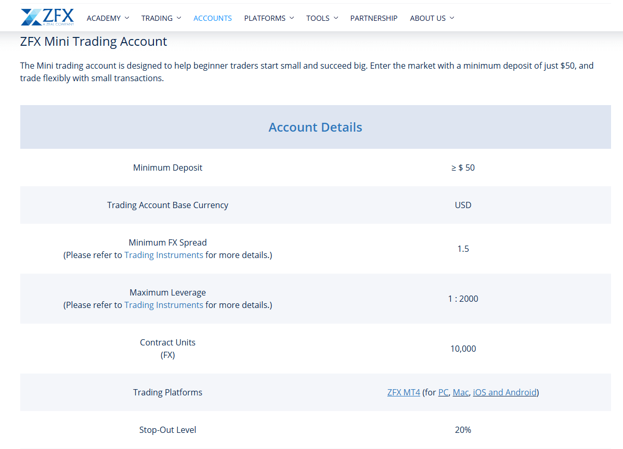
Task: Follow the Mac platform link
Action: [461, 393]
